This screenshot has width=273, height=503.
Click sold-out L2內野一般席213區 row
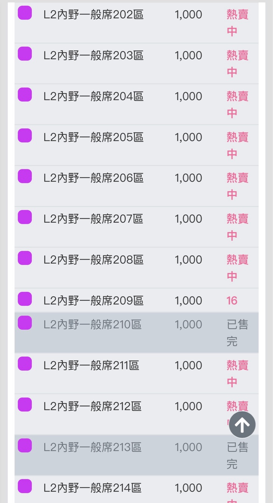[93, 448]
